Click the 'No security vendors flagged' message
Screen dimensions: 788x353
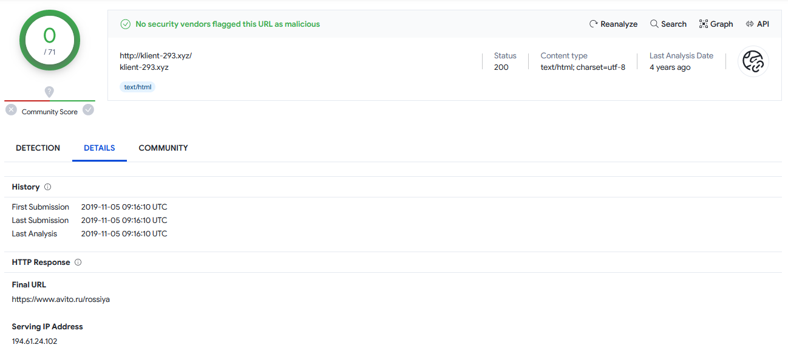pos(228,24)
